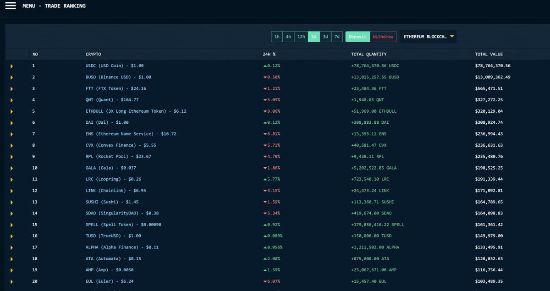Viewport: 550px width, 291px height.
Task: Sort by CRYPTO column header
Action: pos(93,54)
